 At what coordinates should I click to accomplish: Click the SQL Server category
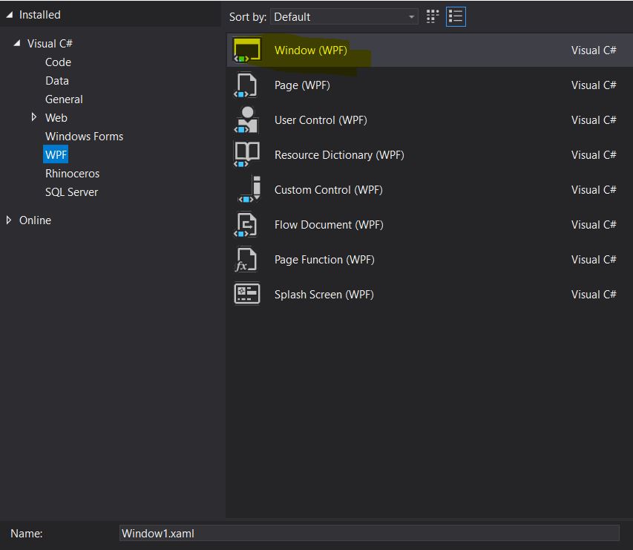(71, 191)
